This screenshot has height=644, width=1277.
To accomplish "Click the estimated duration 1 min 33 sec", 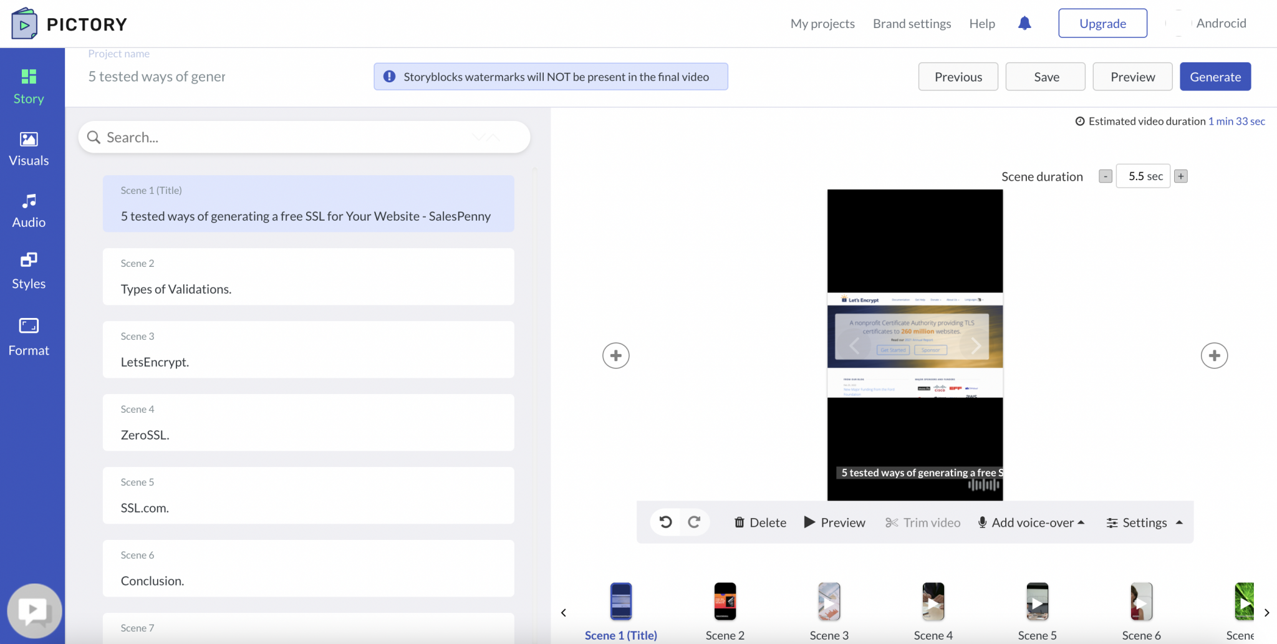I will coord(1236,122).
